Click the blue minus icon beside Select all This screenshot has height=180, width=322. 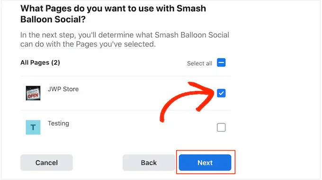[x=221, y=63]
